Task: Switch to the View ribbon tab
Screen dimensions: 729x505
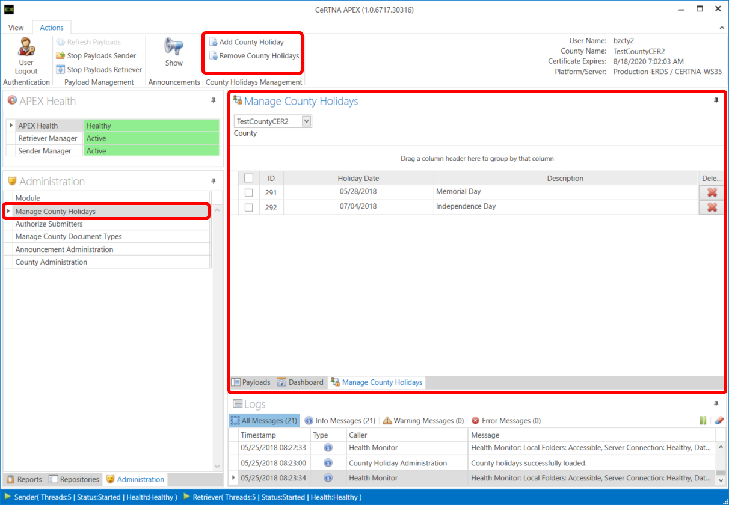Action: coord(16,28)
